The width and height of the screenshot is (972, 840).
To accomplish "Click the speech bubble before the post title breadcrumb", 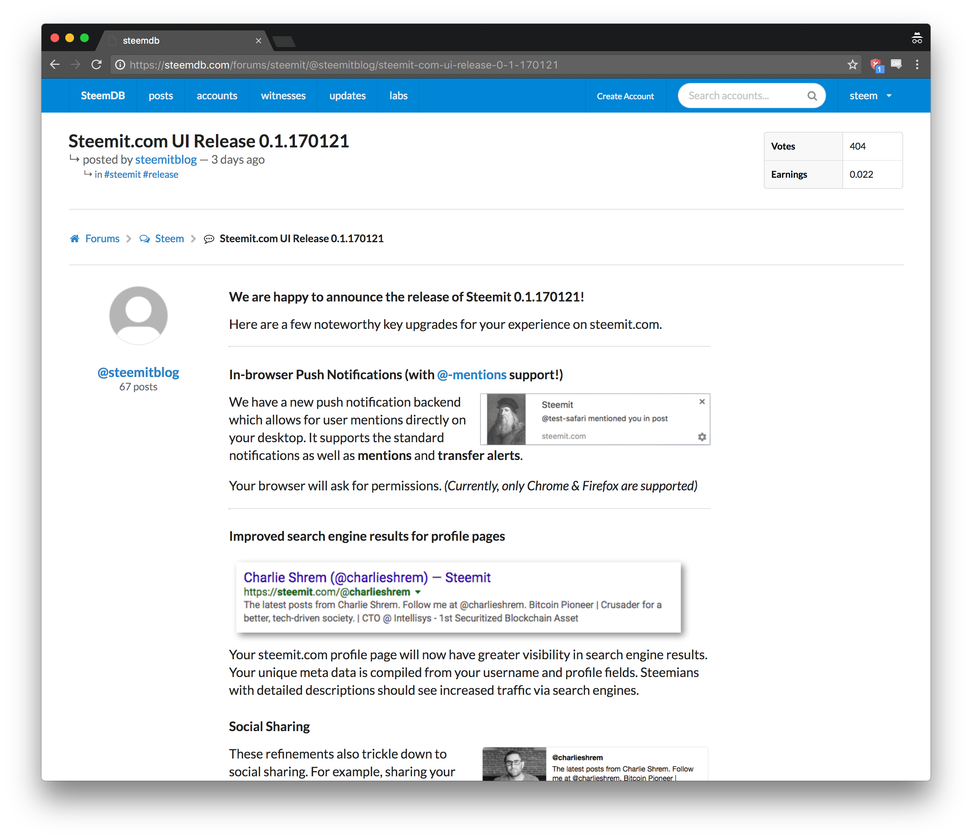I will click(x=209, y=239).
